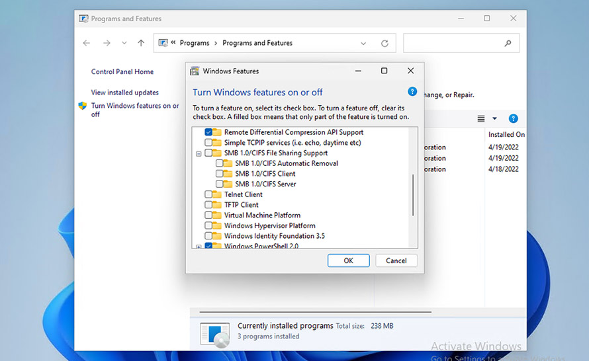
Task: Click OK in Windows Features dialog
Action: click(x=348, y=261)
